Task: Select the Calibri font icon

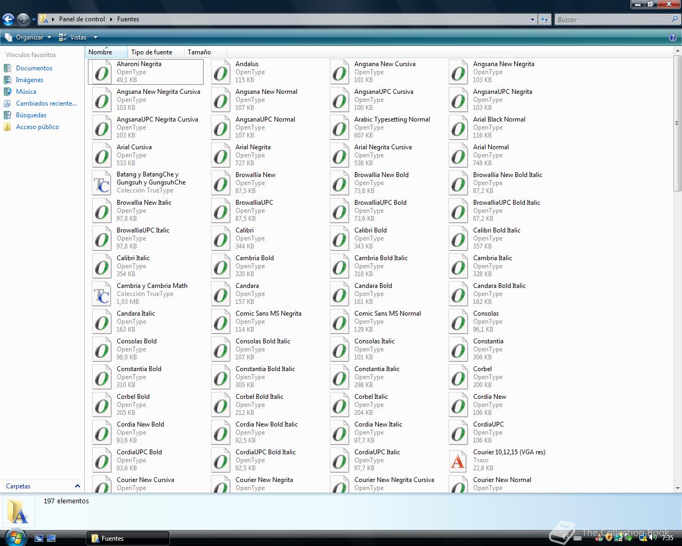Action: click(221, 238)
